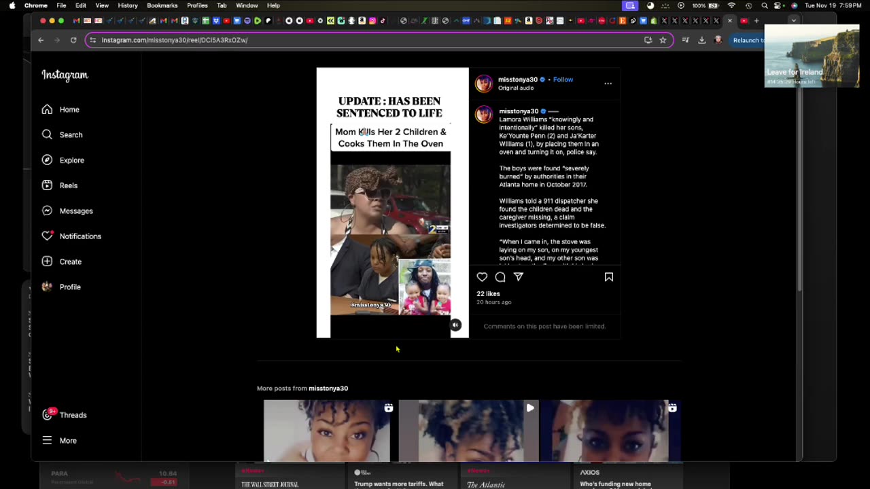Open the History menu
The height and width of the screenshot is (489, 870).
pos(128,5)
